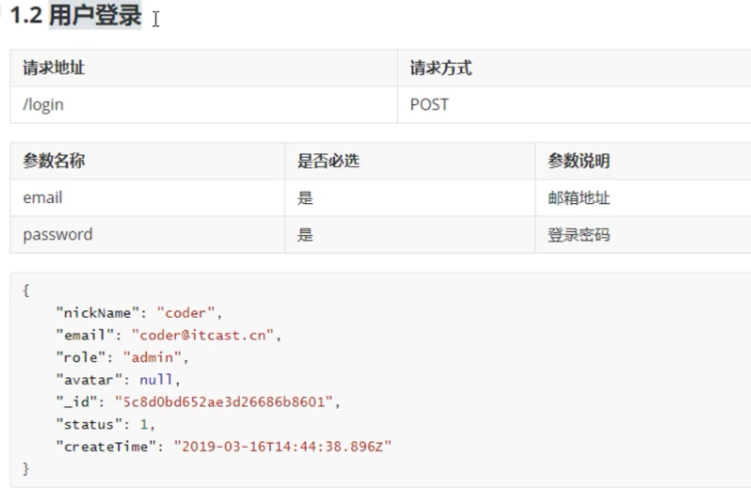This screenshot has width=751, height=488.
Task: Click the "参数说明" column header
Action: point(579,161)
